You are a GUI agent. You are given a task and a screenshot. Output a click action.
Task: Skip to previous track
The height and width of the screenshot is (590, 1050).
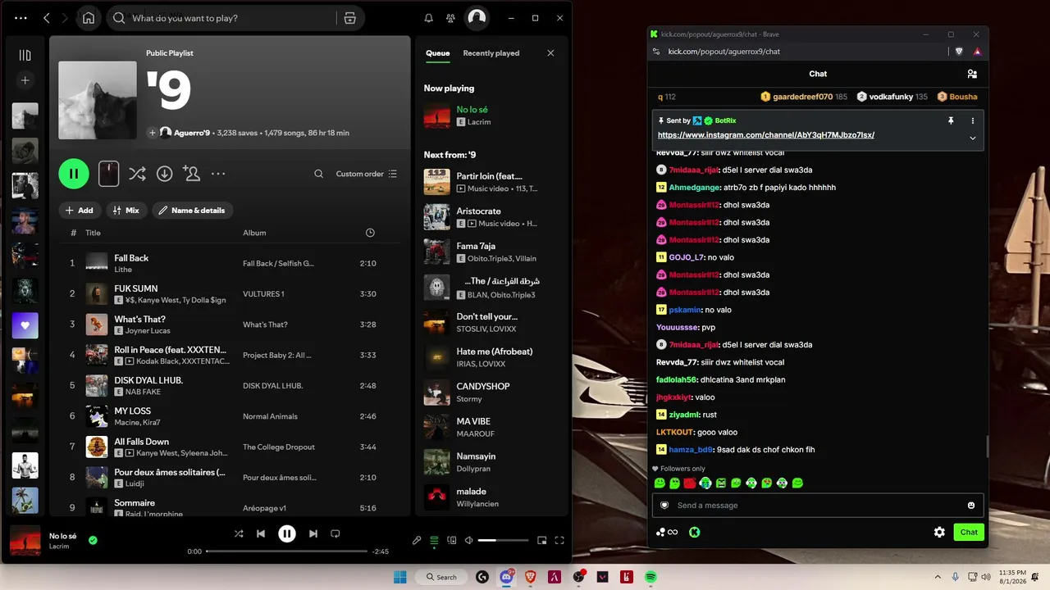[261, 533]
